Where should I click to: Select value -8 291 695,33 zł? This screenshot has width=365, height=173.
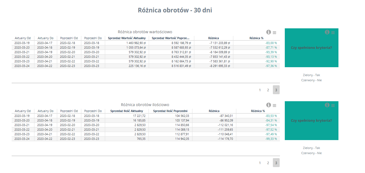(x=219, y=66)
